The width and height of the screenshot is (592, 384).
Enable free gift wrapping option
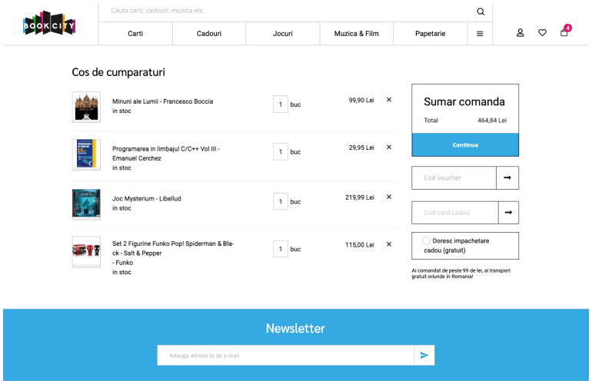427,241
